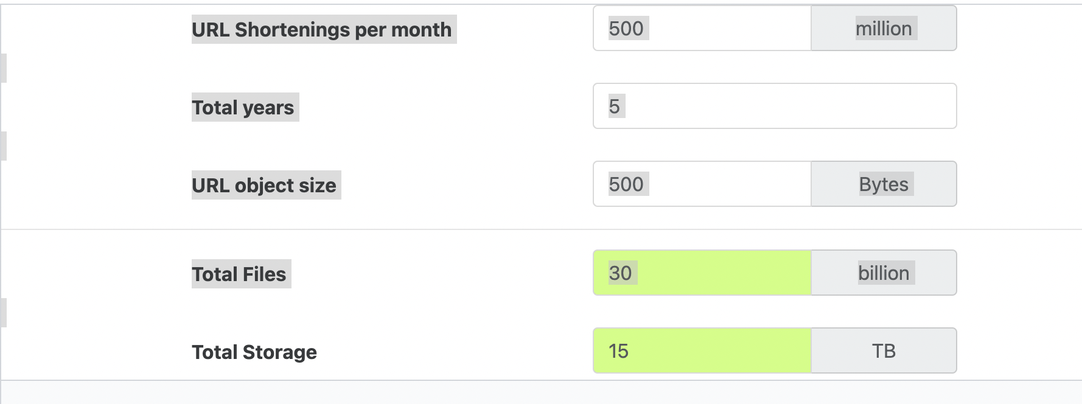
Task: Click the 'URL object size' label
Action: click(x=264, y=186)
